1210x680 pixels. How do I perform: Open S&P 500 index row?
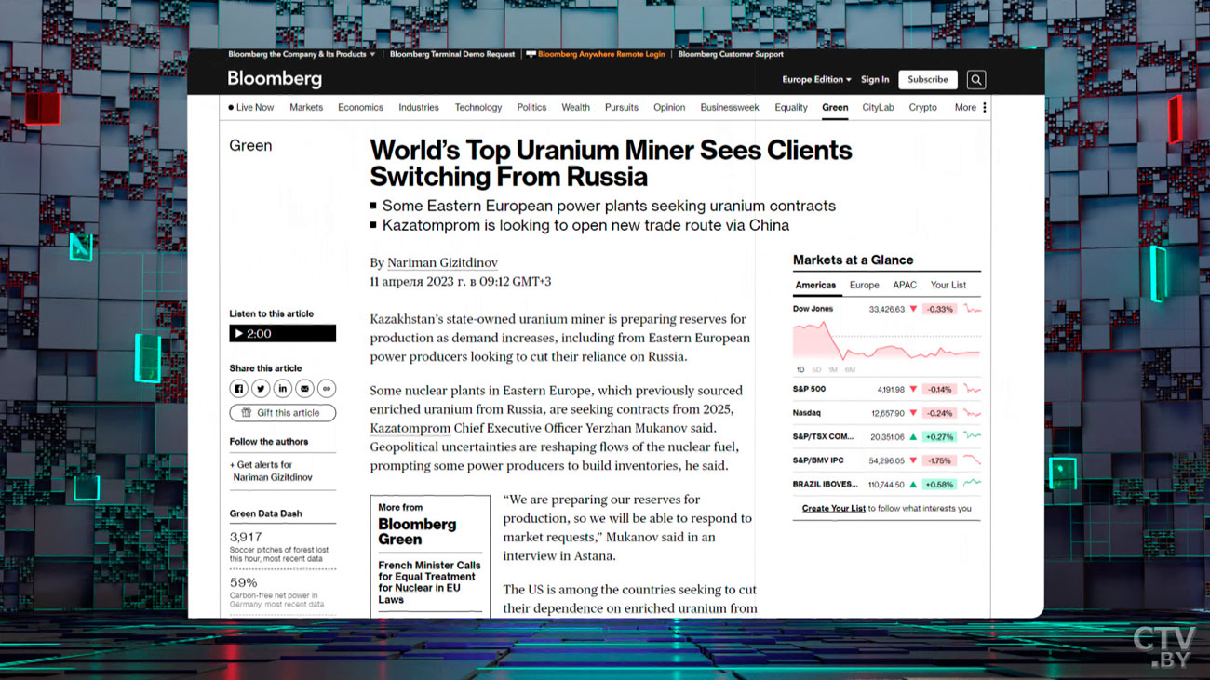886,390
